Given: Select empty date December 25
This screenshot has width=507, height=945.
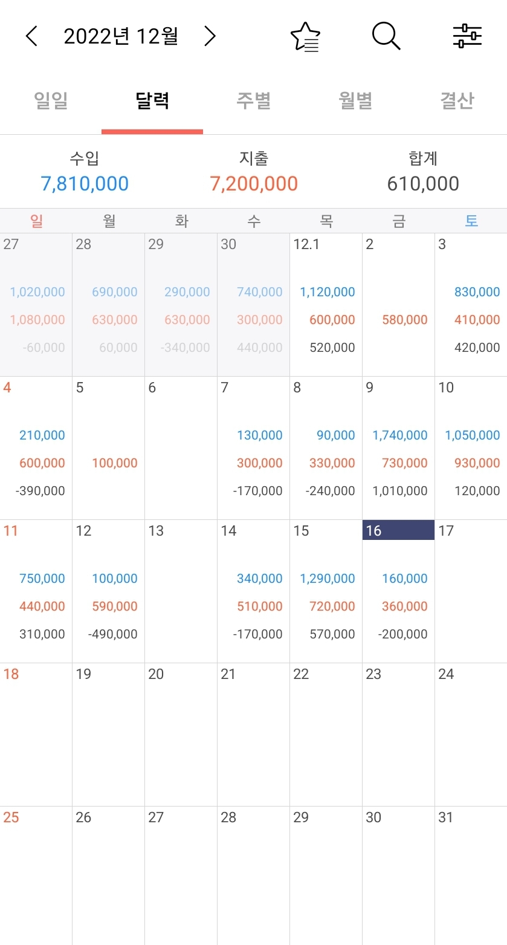Looking at the screenshot, I should tap(36, 875).
